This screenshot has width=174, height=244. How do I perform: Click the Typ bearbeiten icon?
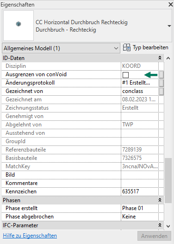pos(127,47)
